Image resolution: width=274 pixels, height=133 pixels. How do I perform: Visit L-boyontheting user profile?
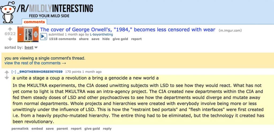(101, 35)
